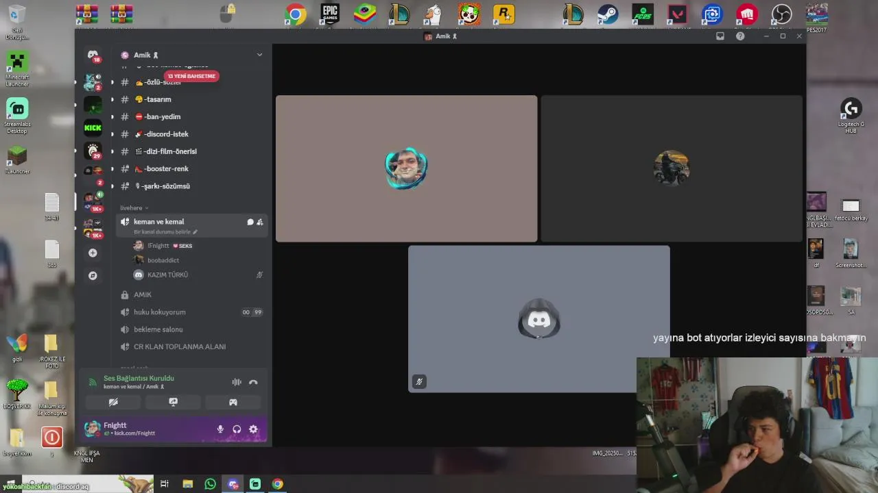The height and width of the screenshot is (493, 878).
Task: Open the -dizi-film-önerisi text channel
Action: tap(191, 151)
